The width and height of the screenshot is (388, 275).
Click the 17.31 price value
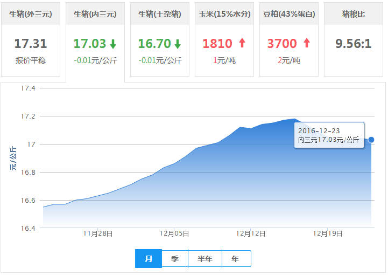[x=31, y=44]
